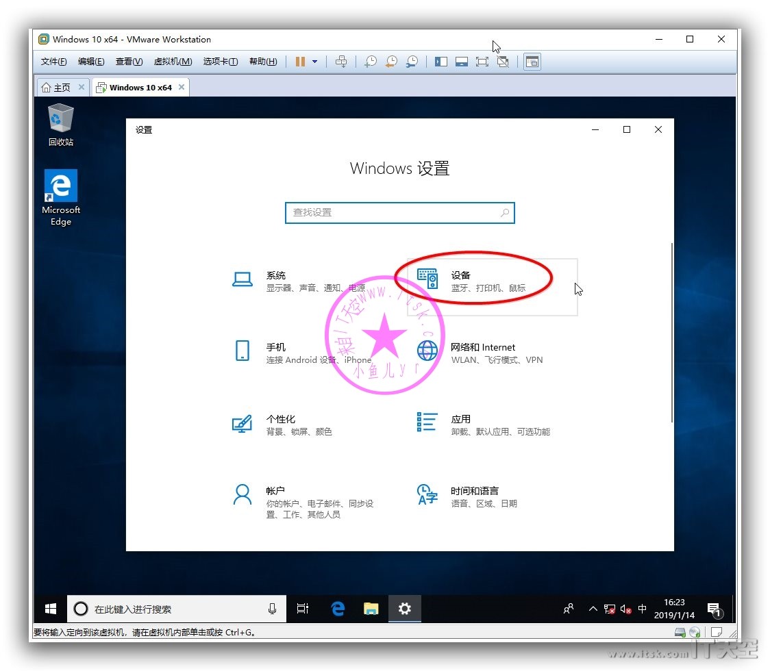770x671 pixels.
Task: Click the microphone icon in taskbar search
Action: [272, 609]
